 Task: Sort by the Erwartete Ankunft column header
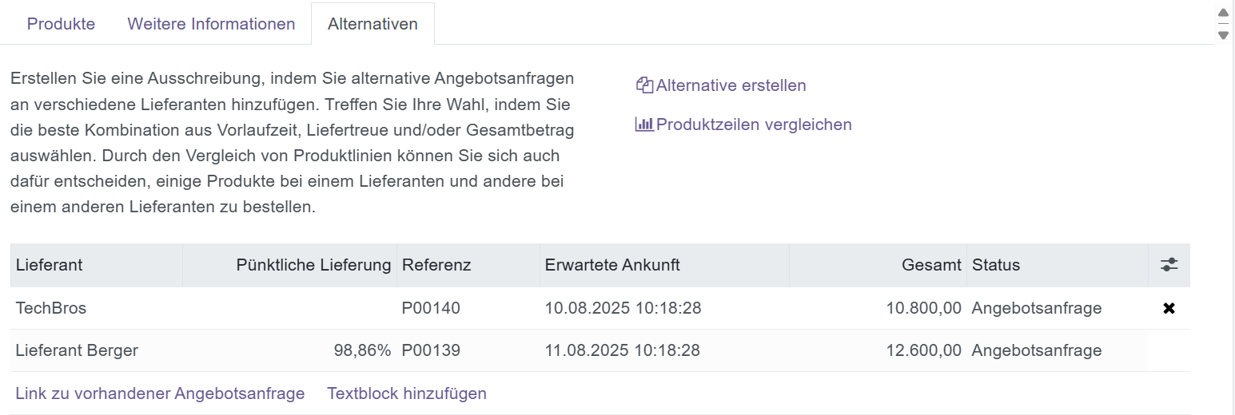[x=612, y=265]
